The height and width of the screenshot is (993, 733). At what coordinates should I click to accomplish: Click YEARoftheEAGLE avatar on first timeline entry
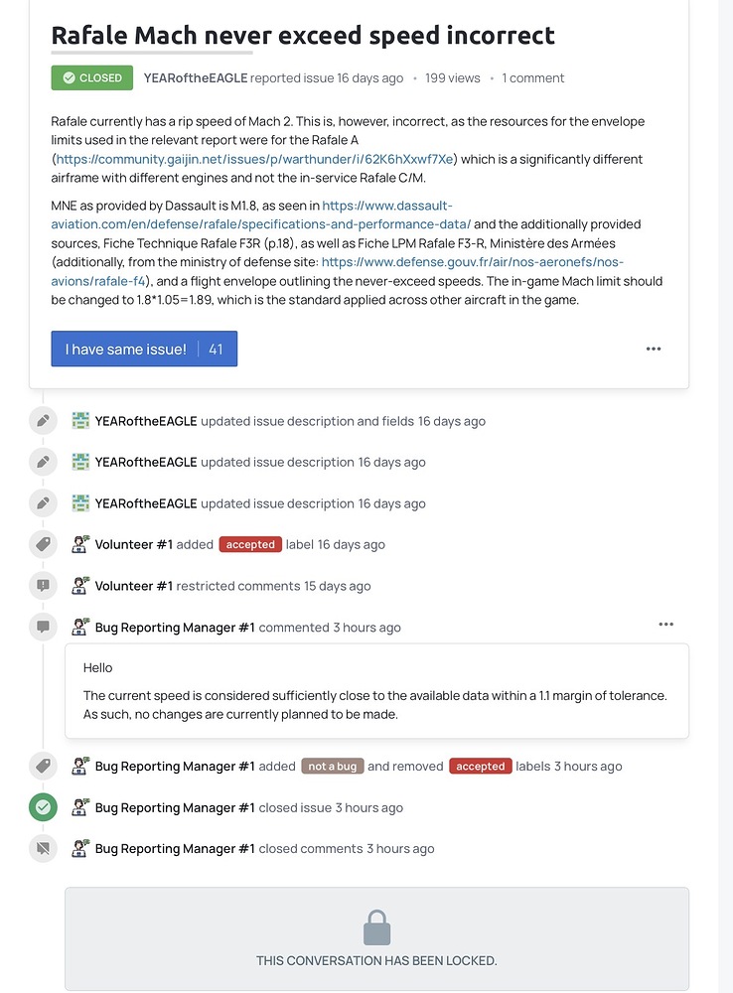coord(80,420)
